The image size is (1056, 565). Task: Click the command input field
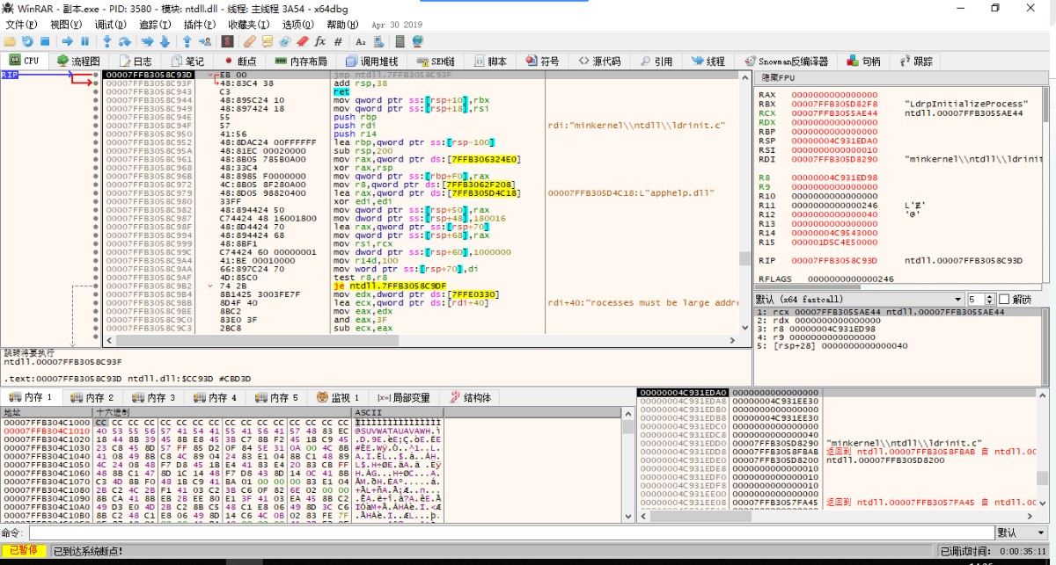click(510, 532)
